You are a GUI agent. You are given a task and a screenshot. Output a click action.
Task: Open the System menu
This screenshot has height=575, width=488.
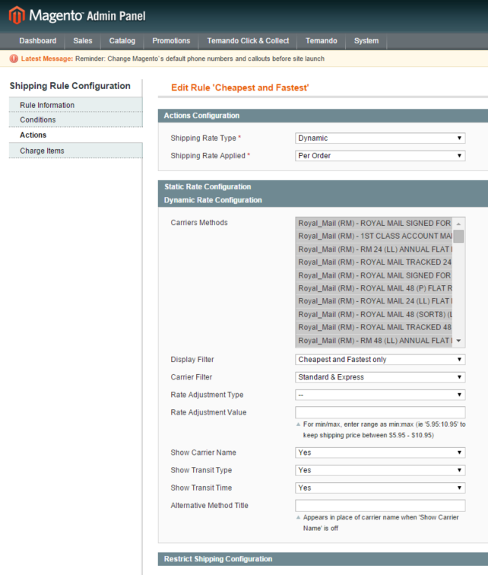366,41
